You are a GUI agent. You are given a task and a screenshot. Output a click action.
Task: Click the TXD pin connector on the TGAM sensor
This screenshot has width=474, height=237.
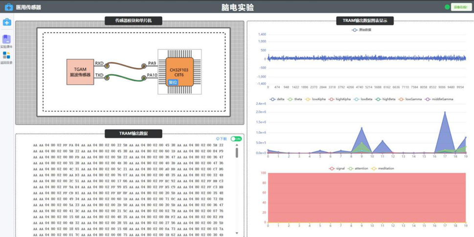(x=107, y=78)
